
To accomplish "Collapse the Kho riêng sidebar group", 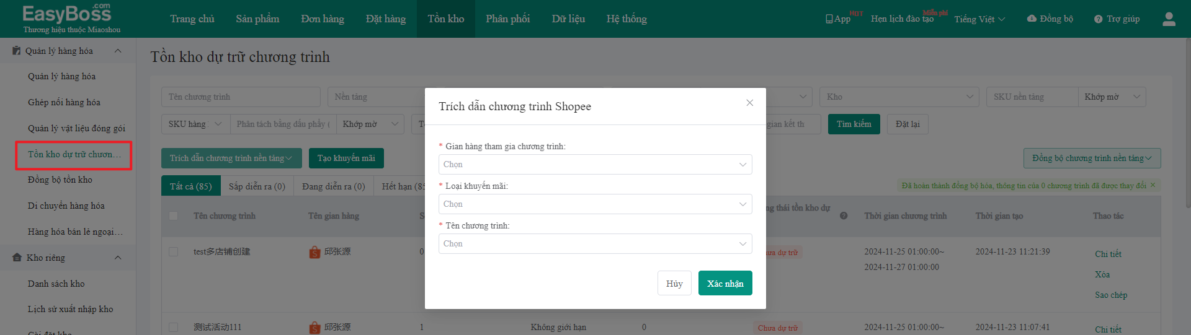I will [118, 258].
